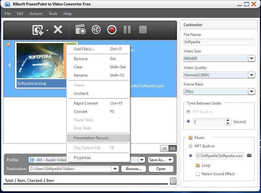The height and width of the screenshot is (193, 261).
Task: Click the Convert film-reel icon
Action: coord(96,30)
